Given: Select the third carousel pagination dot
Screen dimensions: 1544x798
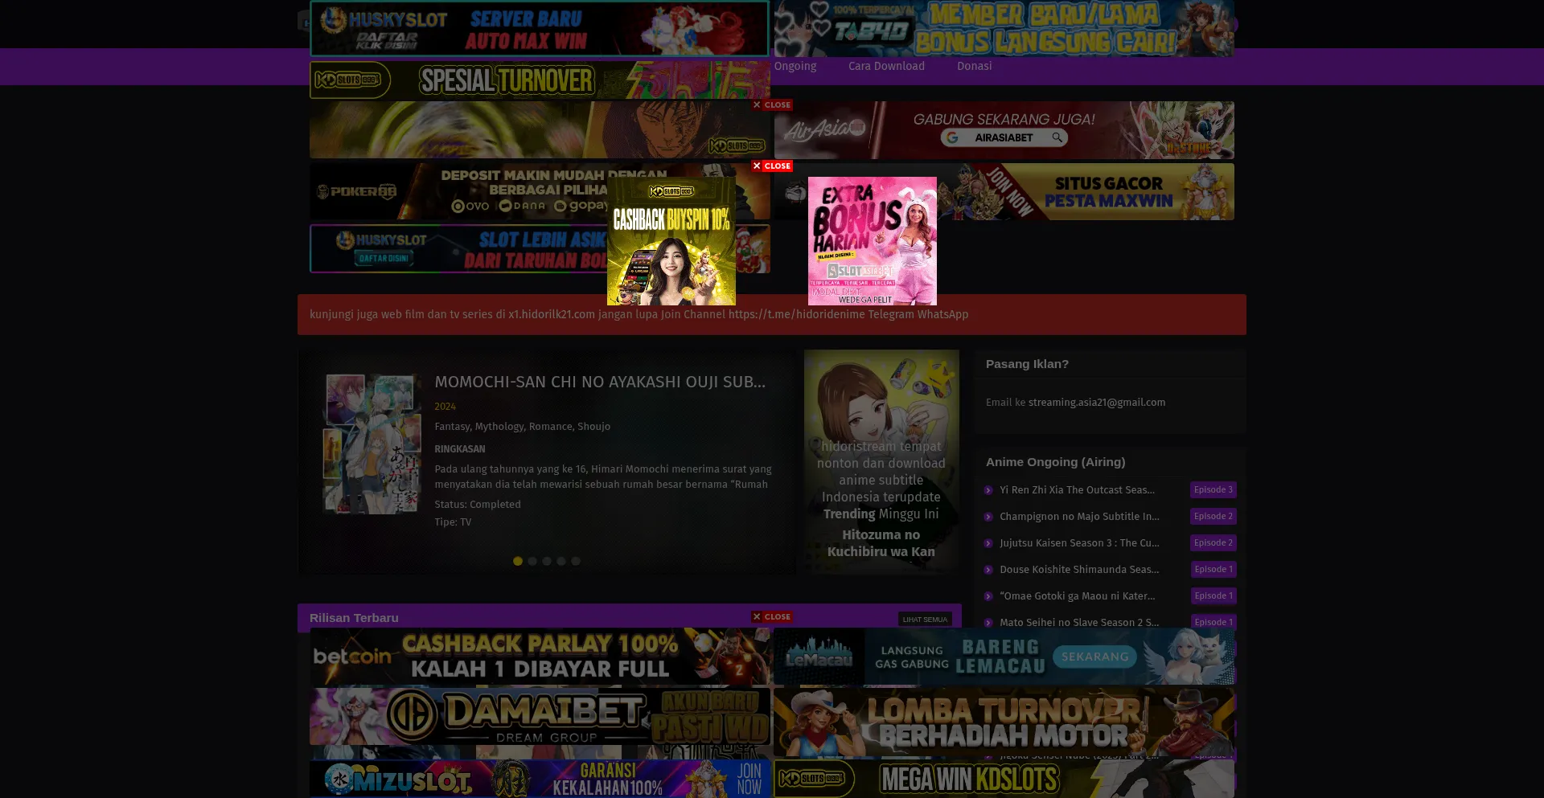Looking at the screenshot, I should pyautogui.click(x=547, y=561).
